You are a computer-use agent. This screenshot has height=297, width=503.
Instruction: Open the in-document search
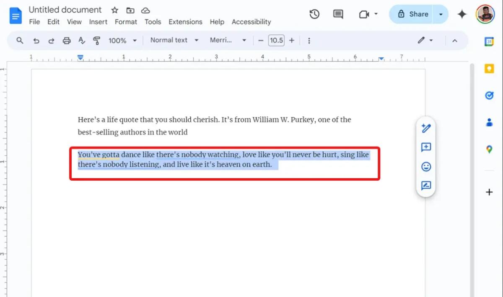(19, 40)
